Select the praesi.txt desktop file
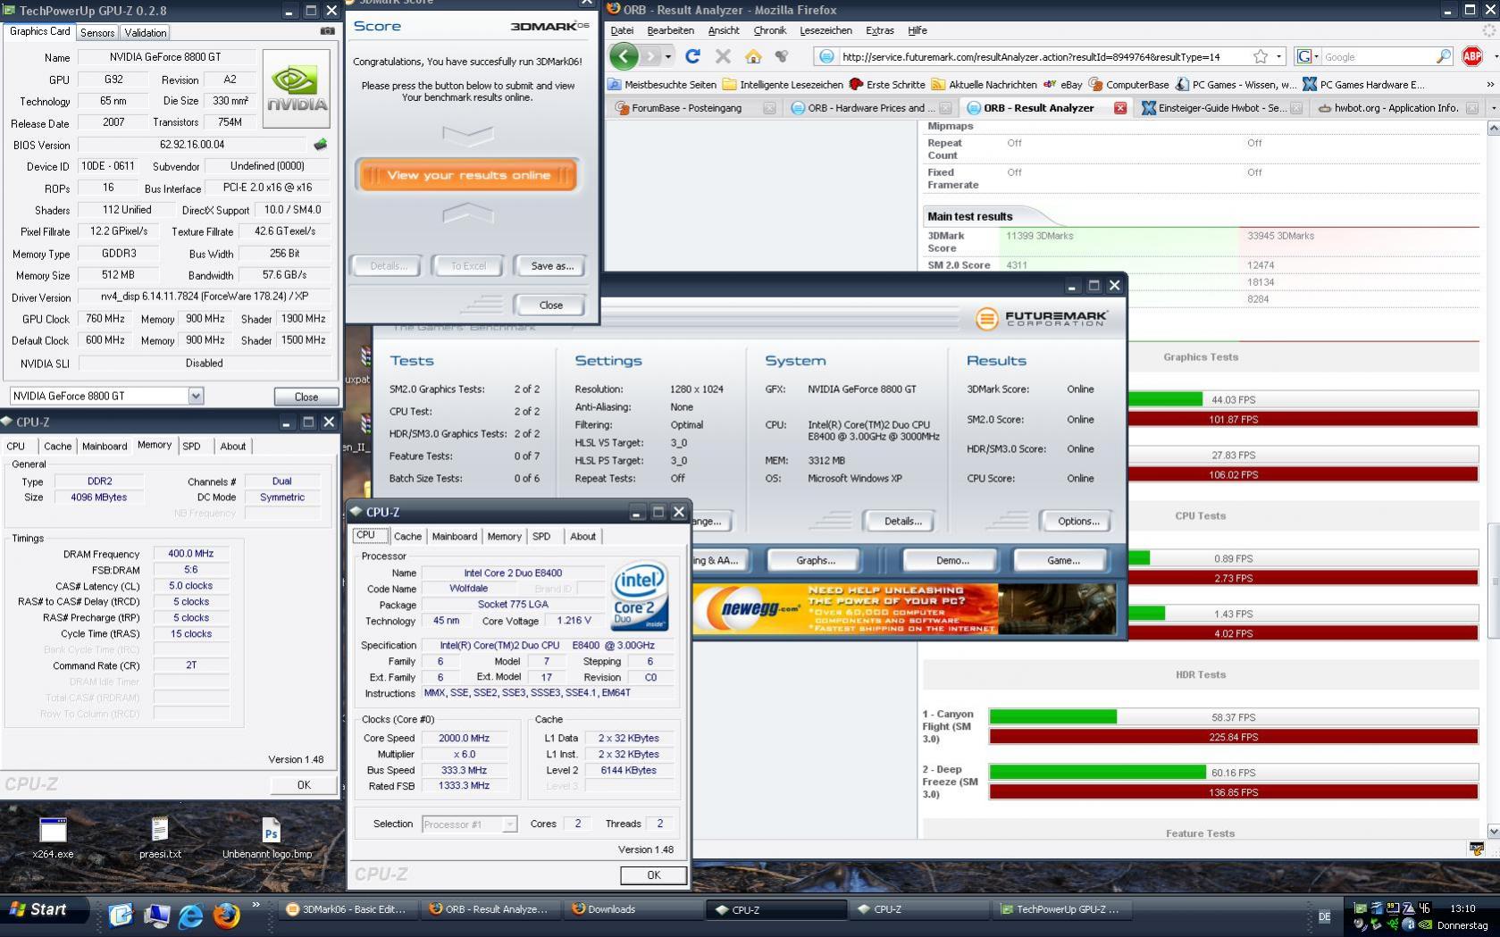This screenshot has width=1500, height=937. click(x=160, y=838)
